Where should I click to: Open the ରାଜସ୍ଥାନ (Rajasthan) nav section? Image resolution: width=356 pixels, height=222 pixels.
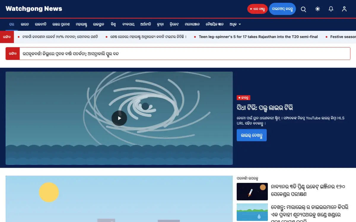(x=99, y=24)
